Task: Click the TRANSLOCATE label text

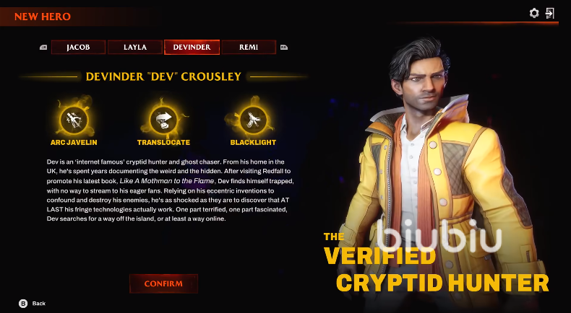Action: [163, 143]
